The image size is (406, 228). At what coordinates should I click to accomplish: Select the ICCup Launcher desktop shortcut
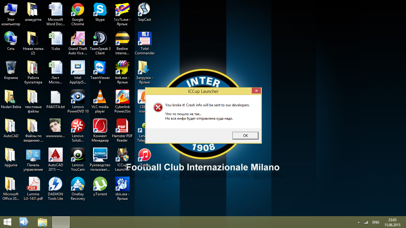pos(122,160)
